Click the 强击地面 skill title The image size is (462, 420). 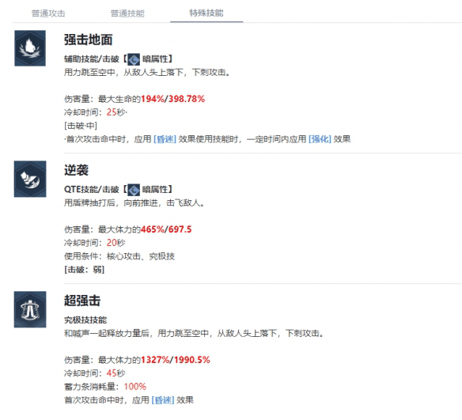point(89,40)
